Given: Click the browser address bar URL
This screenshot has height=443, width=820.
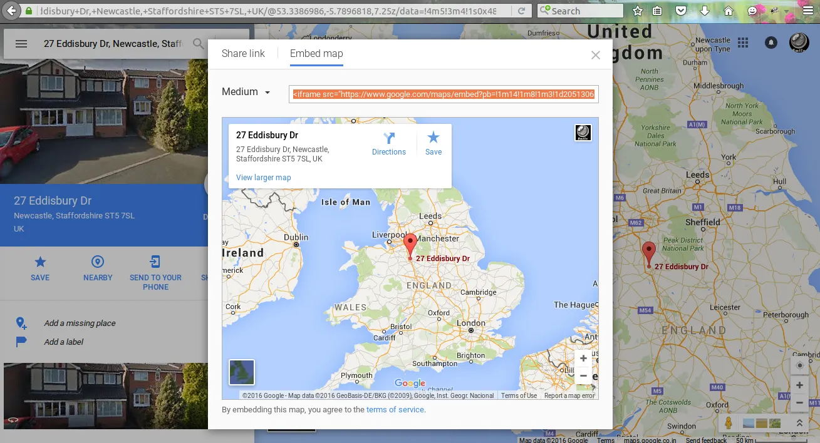Looking at the screenshot, I should 267,11.
